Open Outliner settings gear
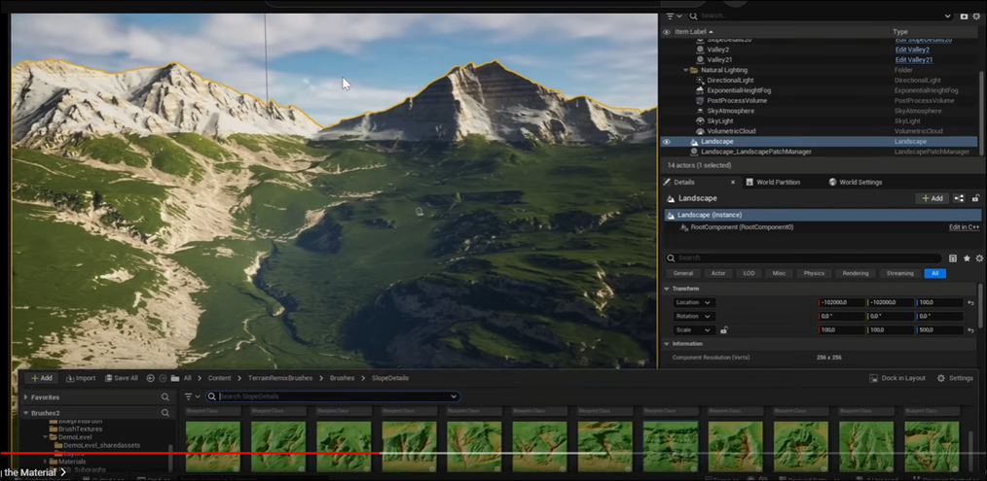This screenshot has width=987, height=481. (976, 17)
